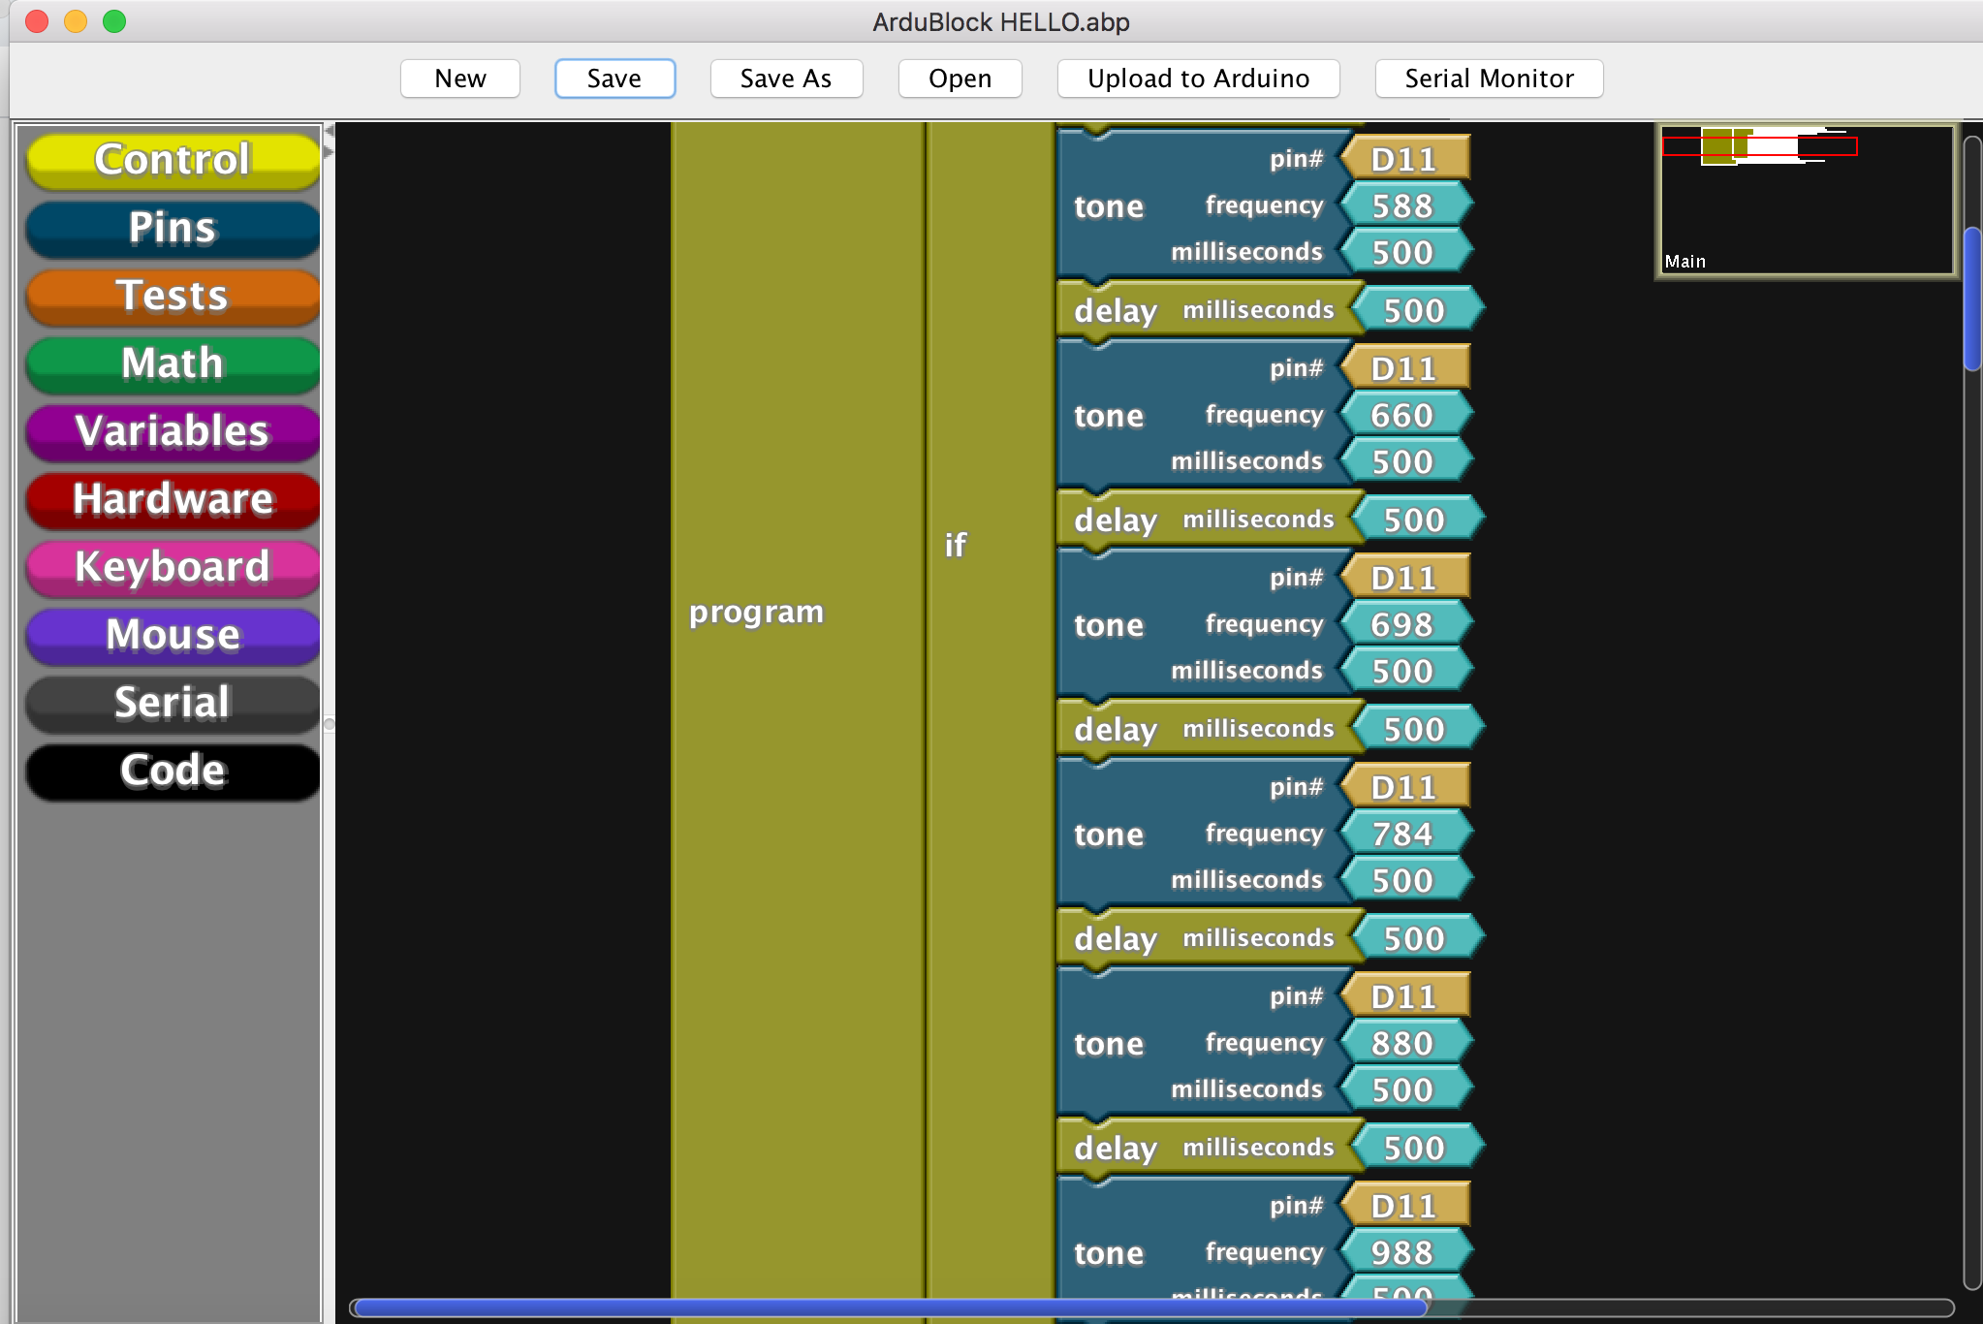Screen dimensions: 1983x1324
Task: Click the Main minimap overview
Action: [x=1805, y=201]
